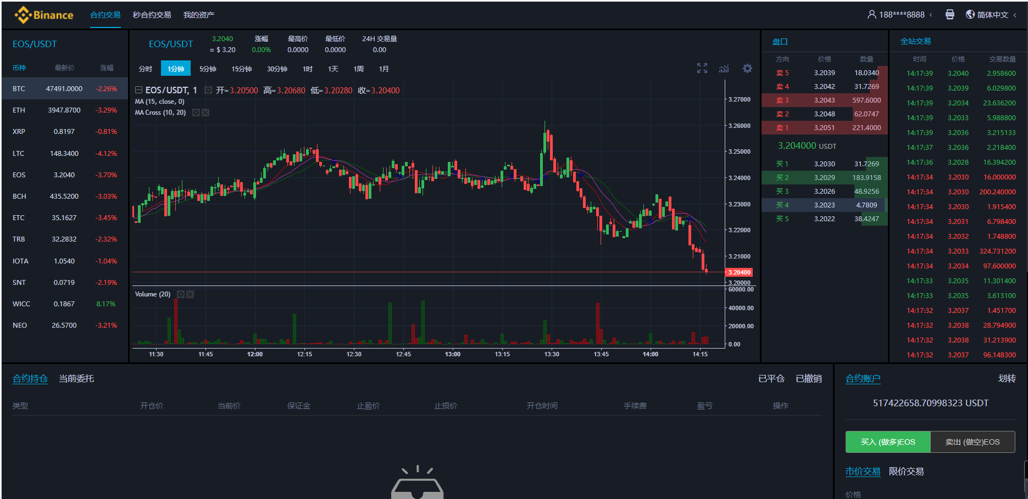Viewport: 1028px width, 499px height.
Task: Select WICC in the coin list
Action: pos(65,304)
